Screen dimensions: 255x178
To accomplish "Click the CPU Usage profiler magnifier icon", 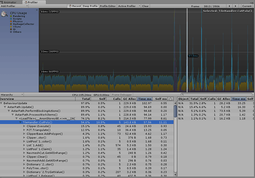I will pos(4,14).
